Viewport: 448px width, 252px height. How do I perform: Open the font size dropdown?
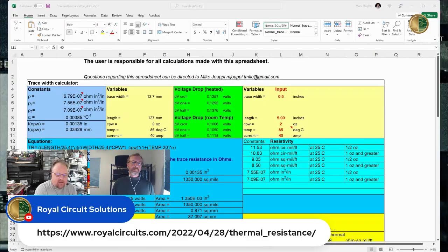[105, 24]
